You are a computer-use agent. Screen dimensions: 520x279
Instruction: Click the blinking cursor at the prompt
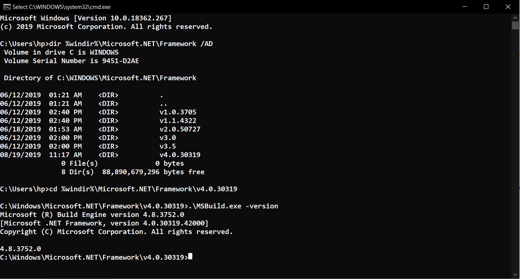[190, 257]
